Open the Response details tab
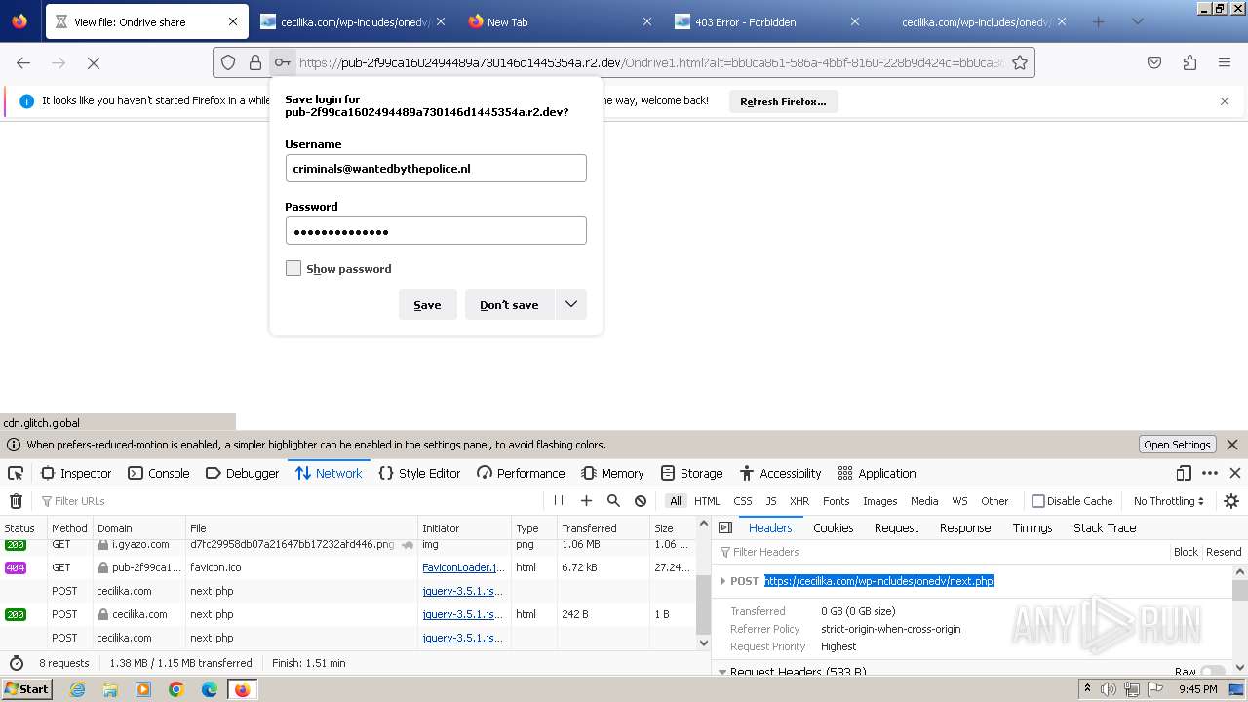Image resolution: width=1248 pixels, height=702 pixels. pos(965,527)
